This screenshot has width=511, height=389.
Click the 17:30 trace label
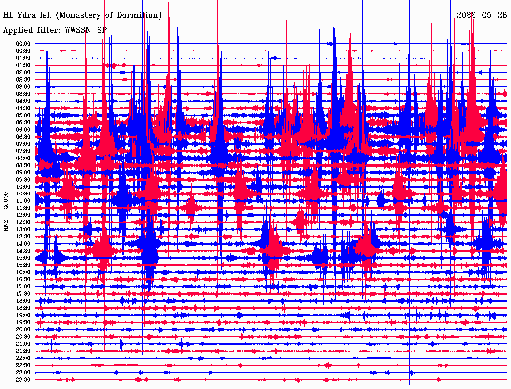(x=23, y=294)
